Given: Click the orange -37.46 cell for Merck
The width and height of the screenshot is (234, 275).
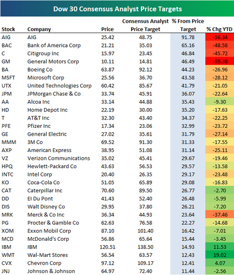Looking at the screenshot, I should click(x=220, y=215).
